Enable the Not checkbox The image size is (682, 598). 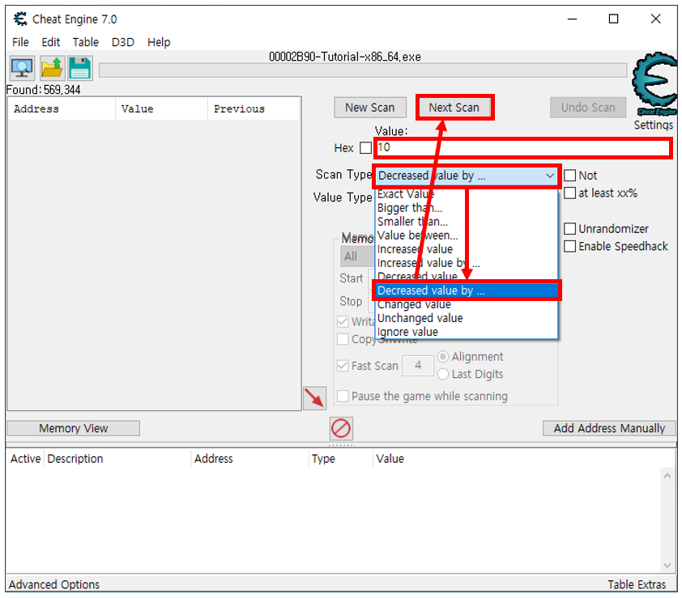569,176
